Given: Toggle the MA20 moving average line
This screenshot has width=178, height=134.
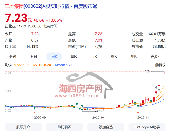Looking at the screenshot, I should click(63, 65).
